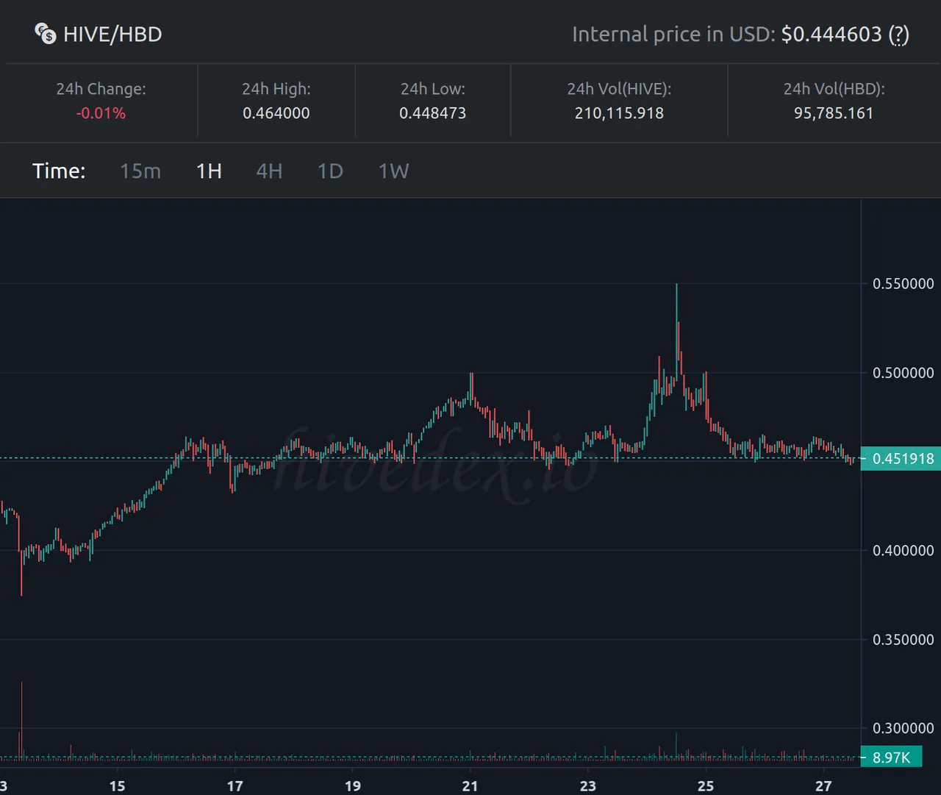Click the Time: label
Viewport: 941px width, 795px height.
pos(59,171)
